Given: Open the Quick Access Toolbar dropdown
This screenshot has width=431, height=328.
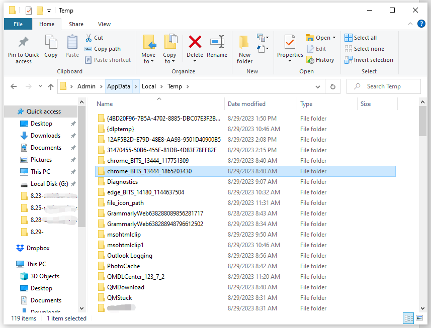Looking at the screenshot, I should tap(49, 11).
